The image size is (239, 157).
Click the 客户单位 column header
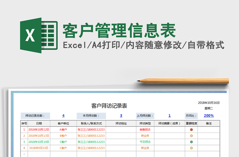63,123
